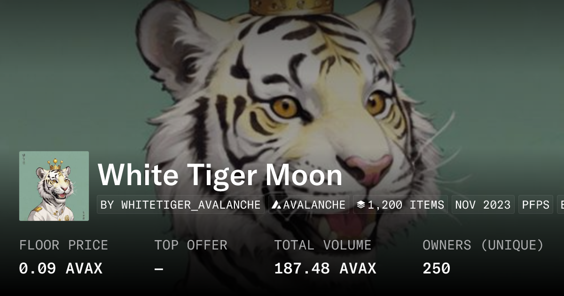Screen dimensions: 564x296
Task: Click the Avalanche chain logo icon
Action: 277,205
